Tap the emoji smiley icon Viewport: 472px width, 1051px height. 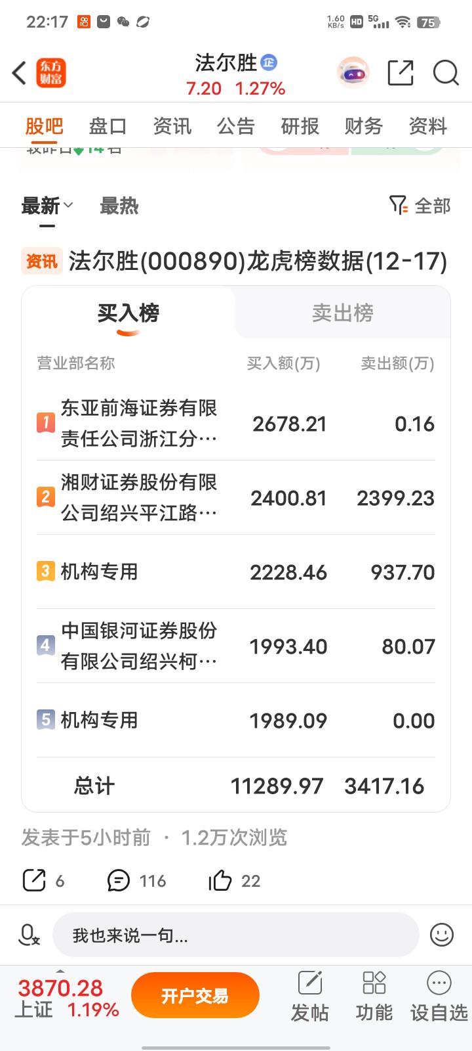point(442,934)
